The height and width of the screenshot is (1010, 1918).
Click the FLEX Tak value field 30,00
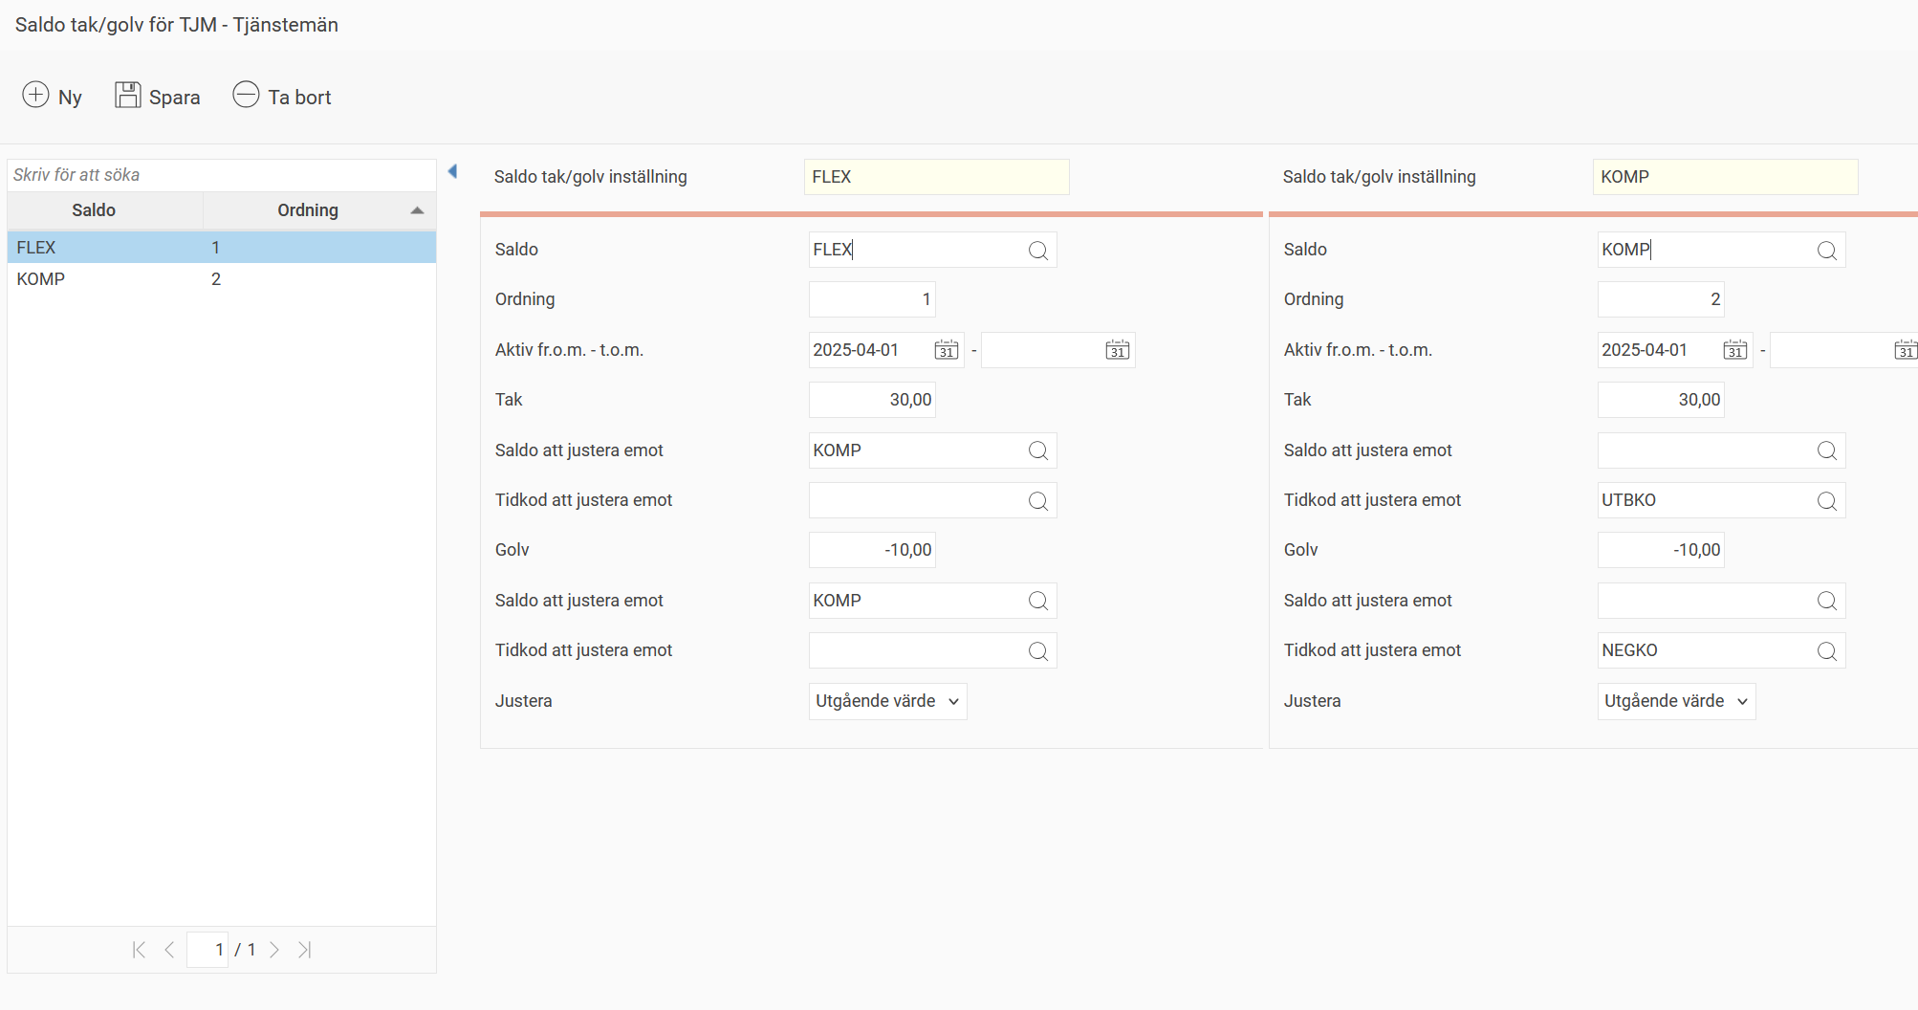point(872,400)
